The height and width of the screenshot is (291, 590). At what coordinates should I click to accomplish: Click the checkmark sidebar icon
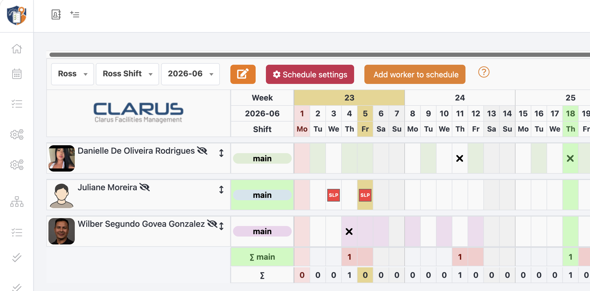(17, 258)
